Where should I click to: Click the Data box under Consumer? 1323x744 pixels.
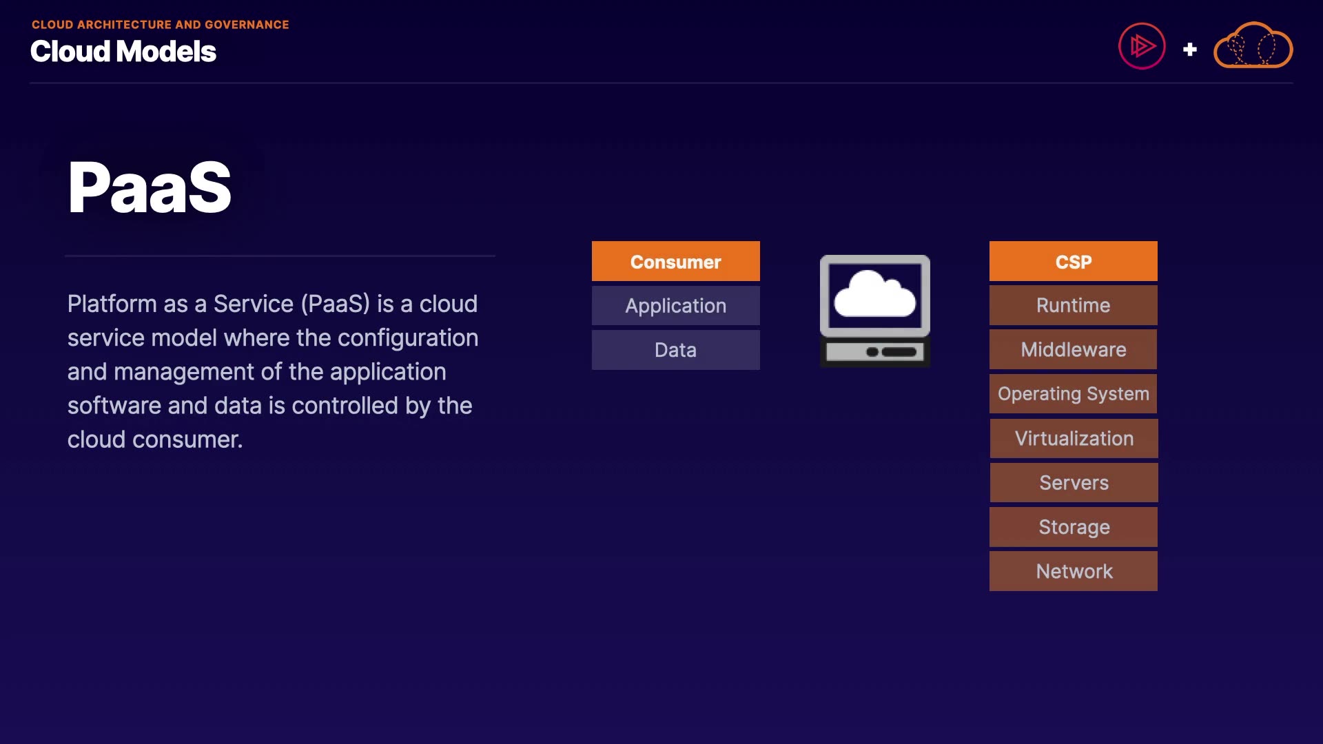point(675,350)
